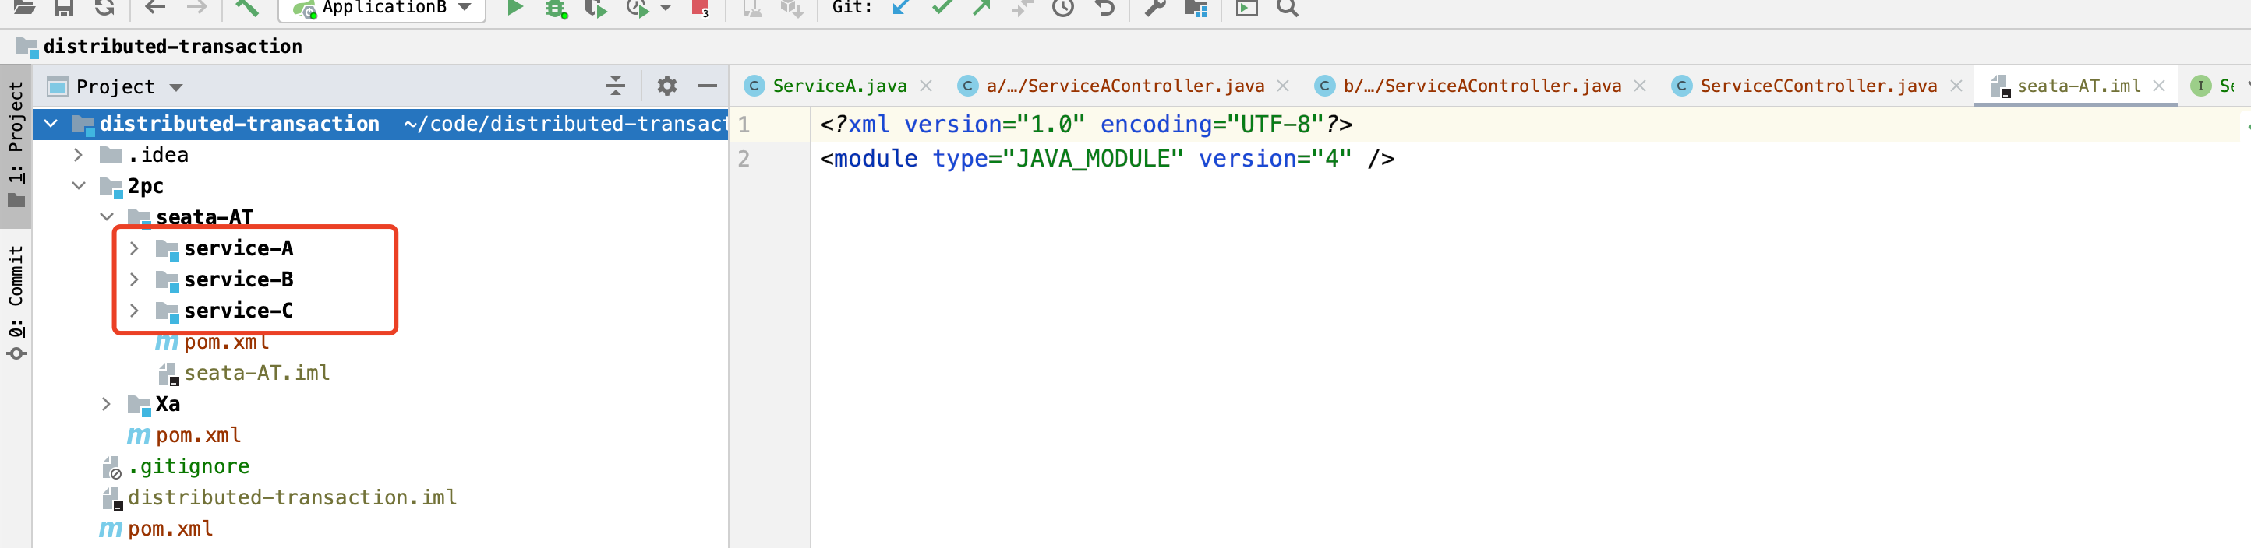The height and width of the screenshot is (548, 2251).
Task: Open settings wrench icon
Action: point(1155,8)
